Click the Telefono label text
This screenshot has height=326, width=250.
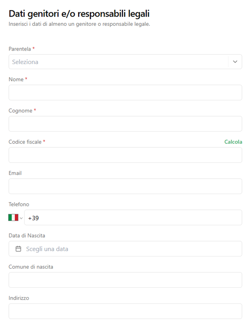tap(19, 204)
